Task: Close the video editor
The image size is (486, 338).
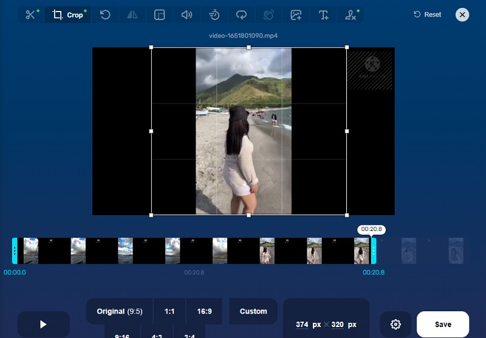Action: [462, 15]
